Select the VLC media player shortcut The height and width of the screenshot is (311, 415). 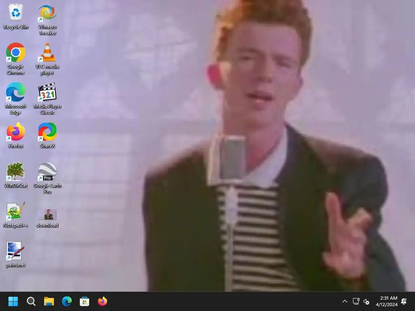click(x=47, y=59)
